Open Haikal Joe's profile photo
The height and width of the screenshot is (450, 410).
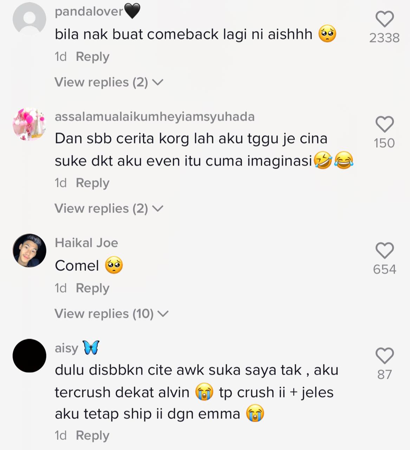(30, 250)
